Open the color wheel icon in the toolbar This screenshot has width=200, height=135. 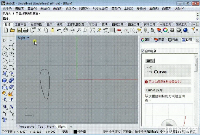click(x=165, y=30)
